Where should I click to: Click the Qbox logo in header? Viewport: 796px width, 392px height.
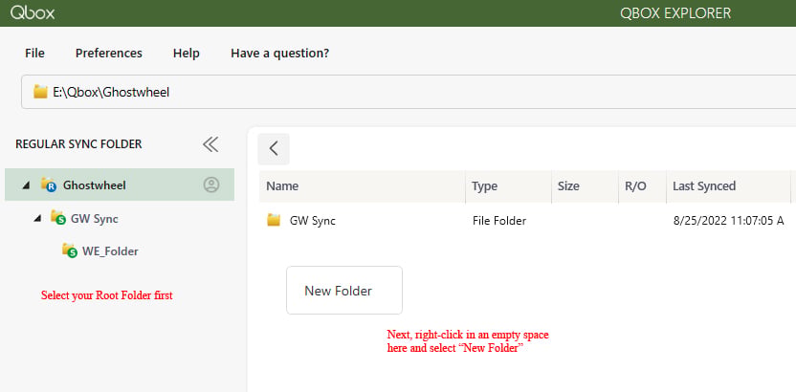(x=33, y=12)
